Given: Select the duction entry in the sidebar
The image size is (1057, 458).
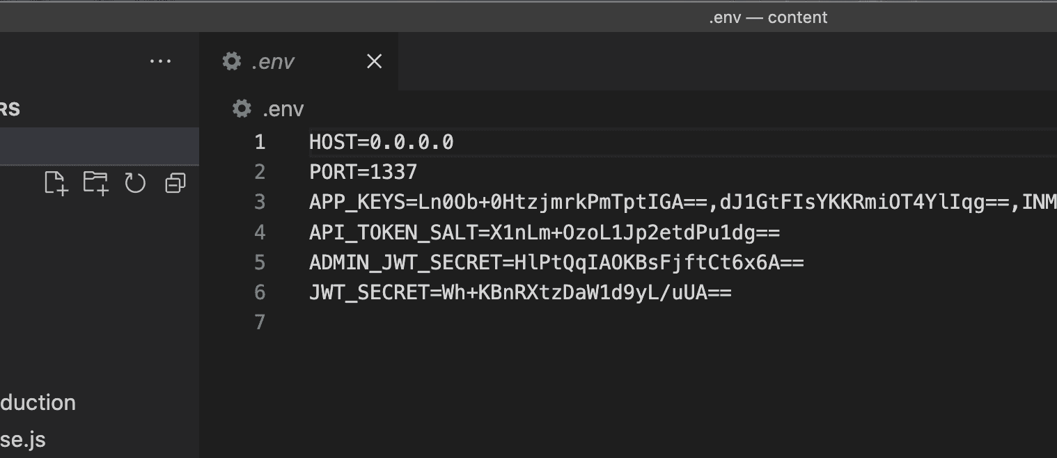Looking at the screenshot, I should click(x=38, y=402).
